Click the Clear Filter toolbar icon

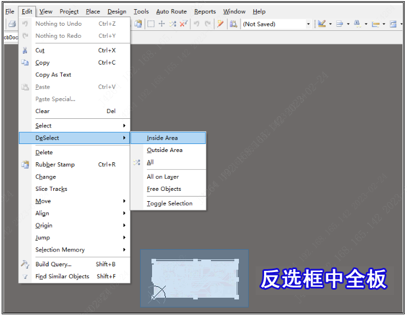coord(183,24)
